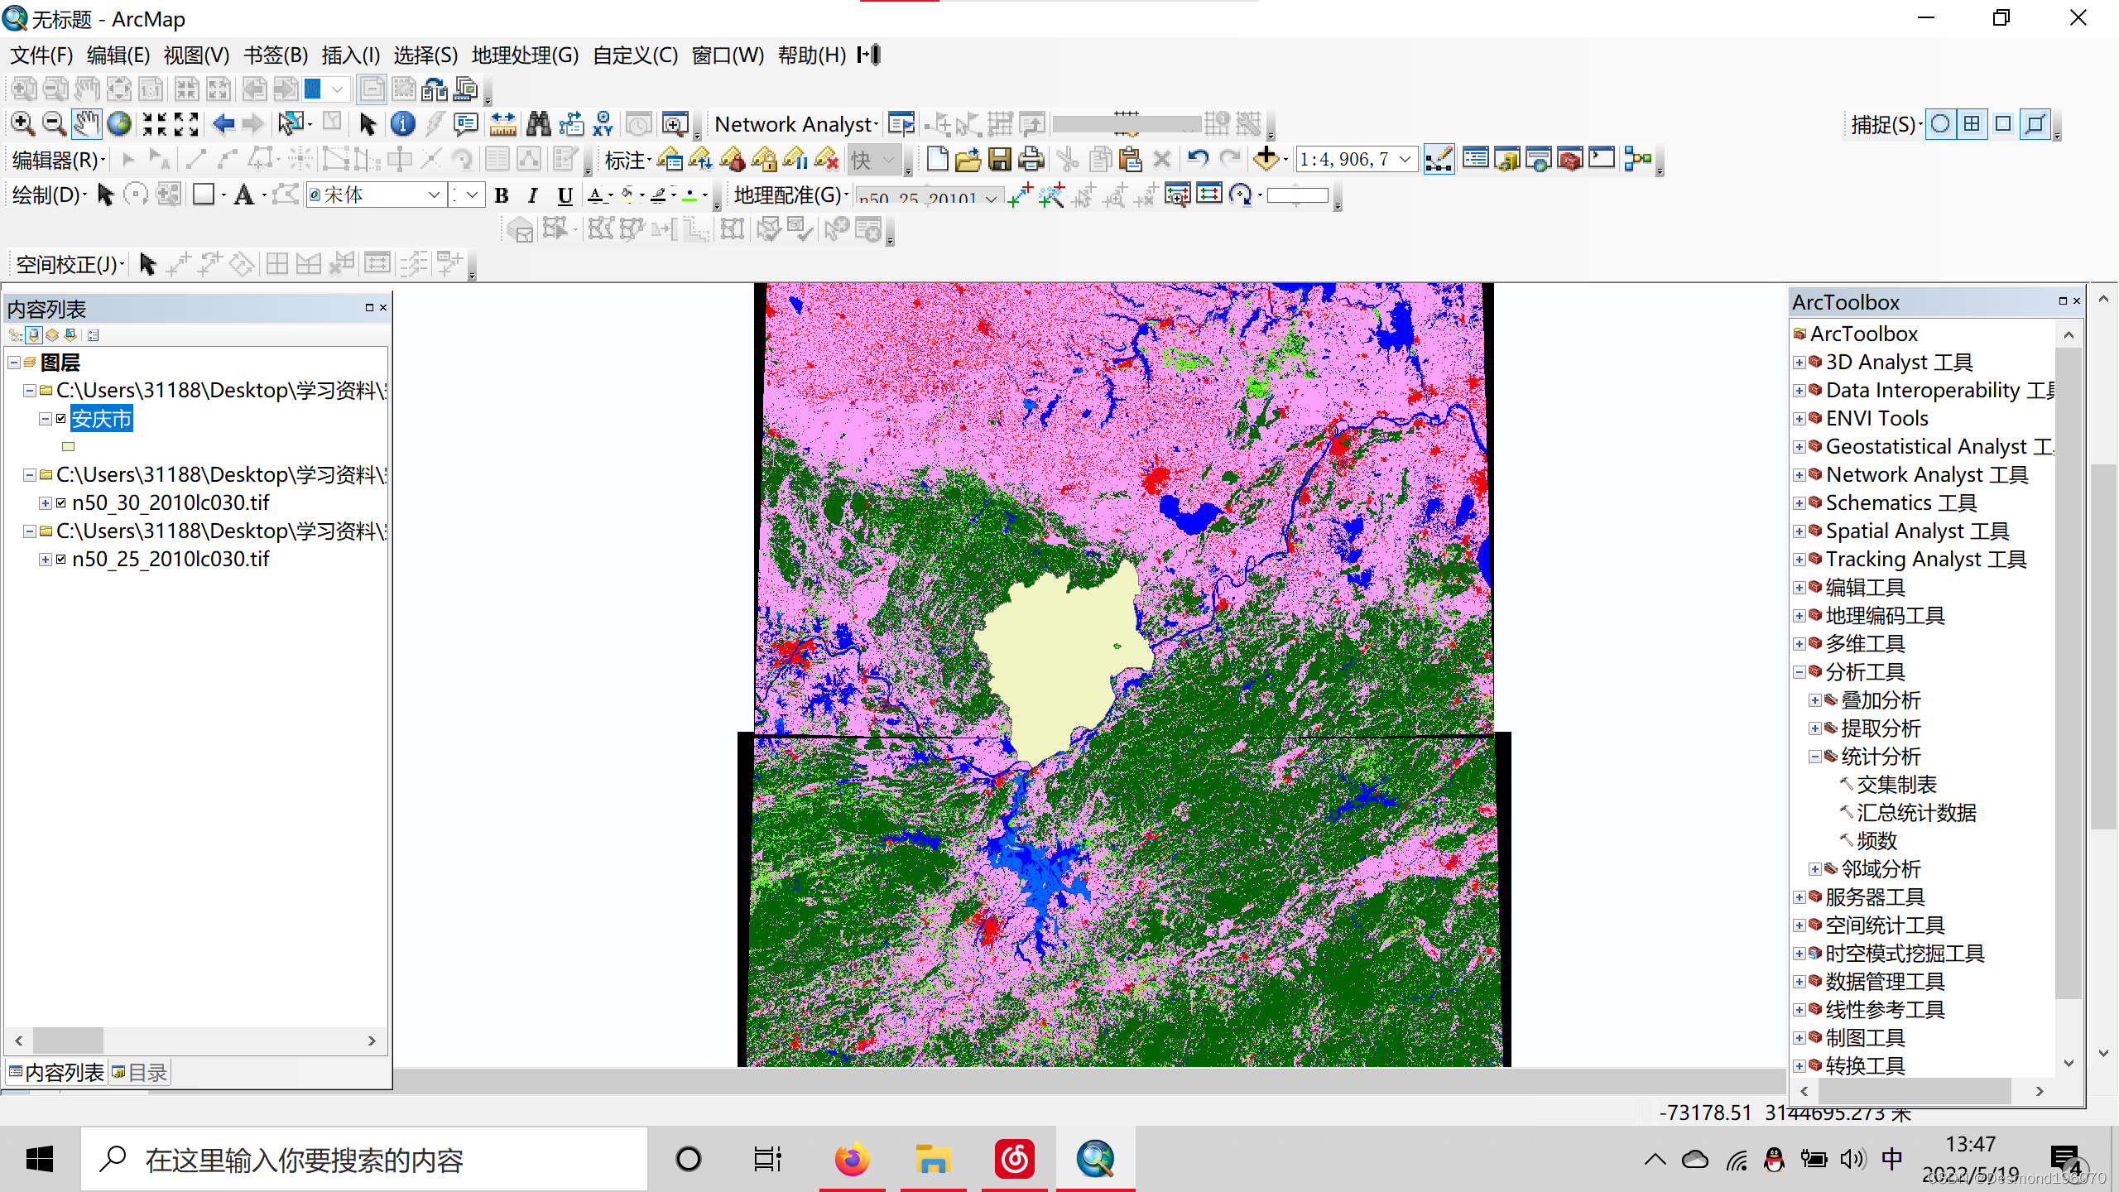The height and width of the screenshot is (1192, 2119).
Task: Switch to the 目录 tab
Action: point(141,1073)
